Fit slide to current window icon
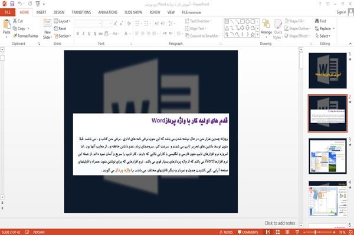Image resolution: width=354 pixels, height=235 pixels. click(x=350, y=232)
